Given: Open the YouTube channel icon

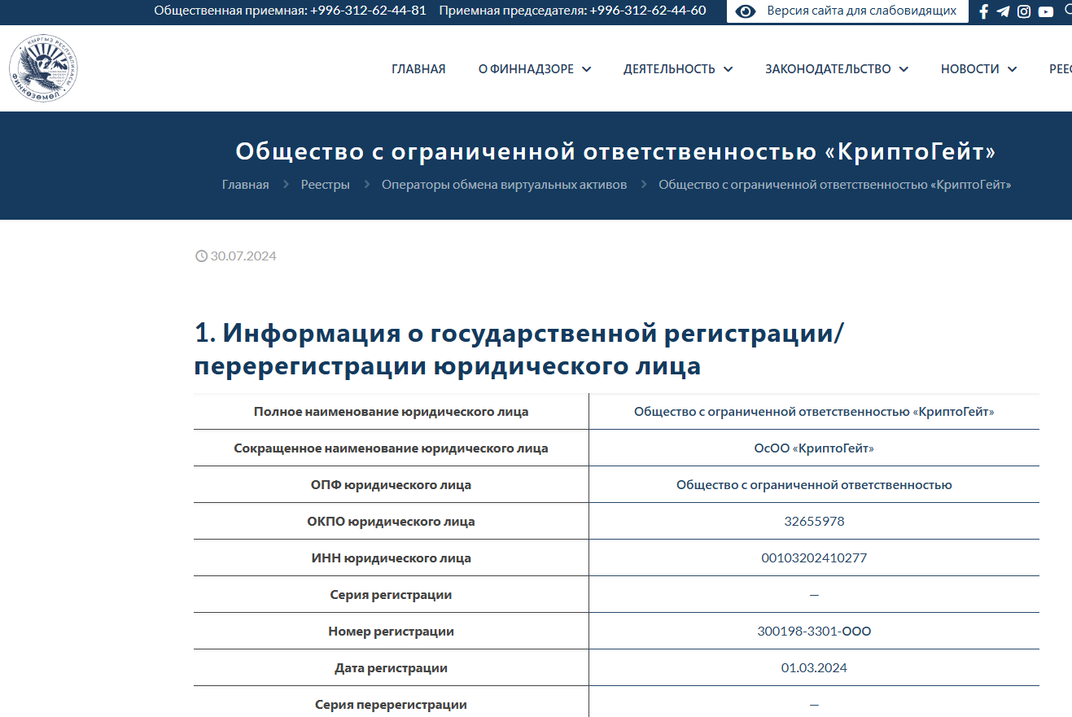Looking at the screenshot, I should [1046, 11].
